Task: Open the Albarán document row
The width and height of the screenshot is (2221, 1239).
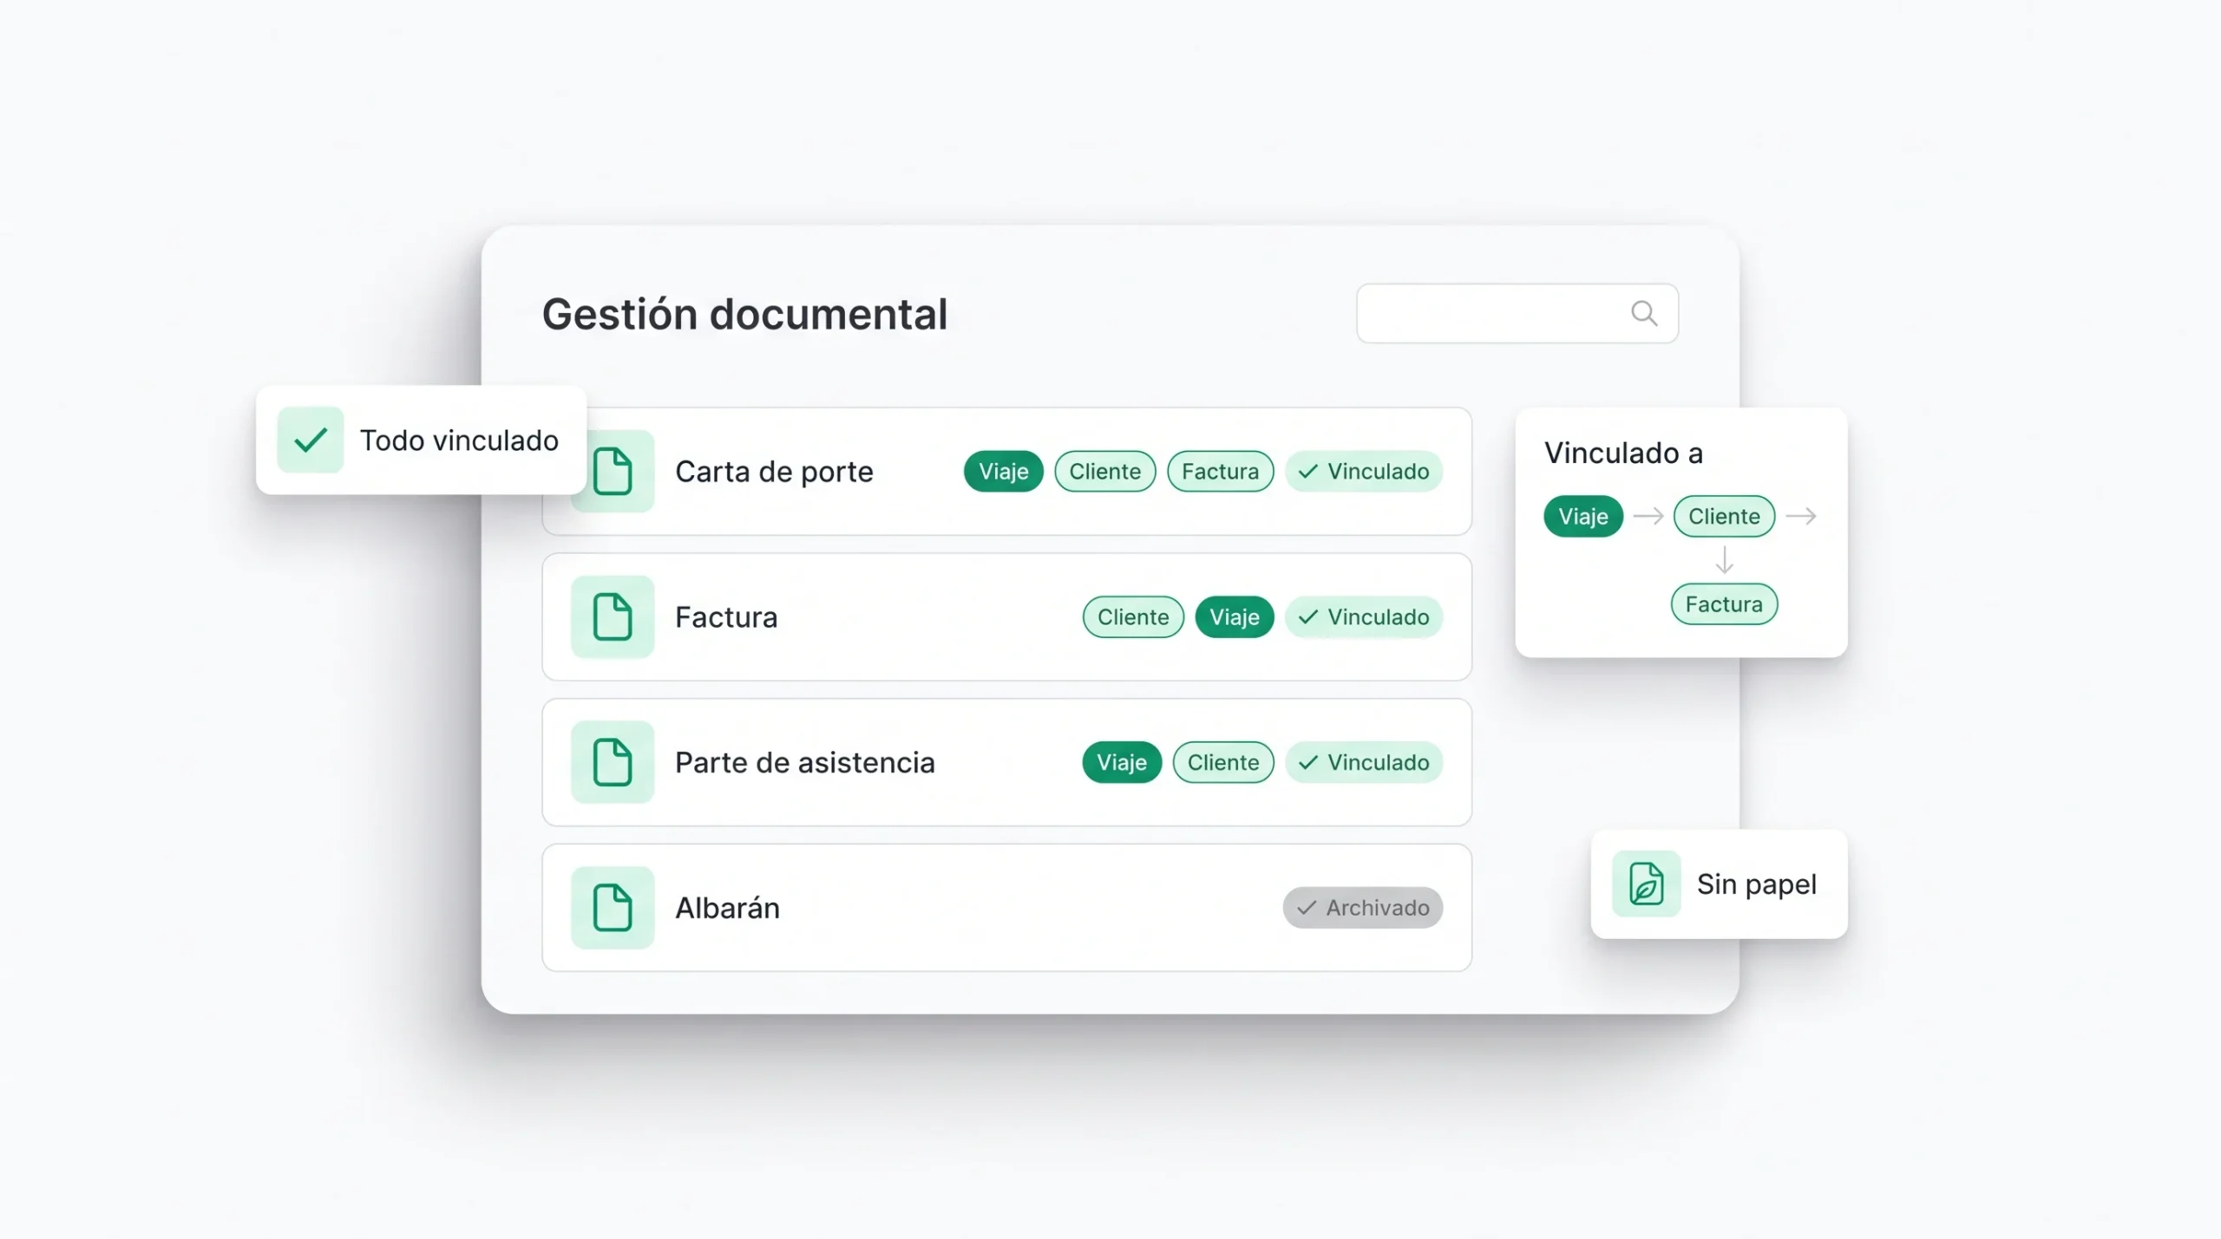Action: click(1006, 908)
